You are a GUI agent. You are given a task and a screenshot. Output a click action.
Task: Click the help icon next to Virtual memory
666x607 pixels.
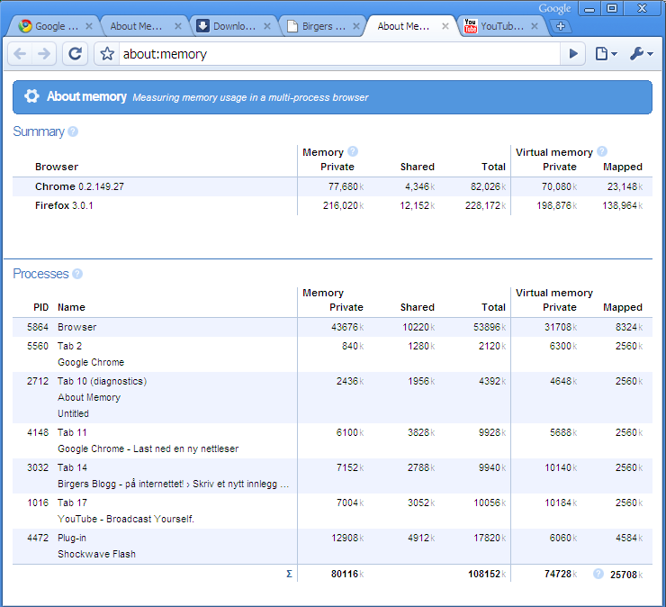coord(602,152)
